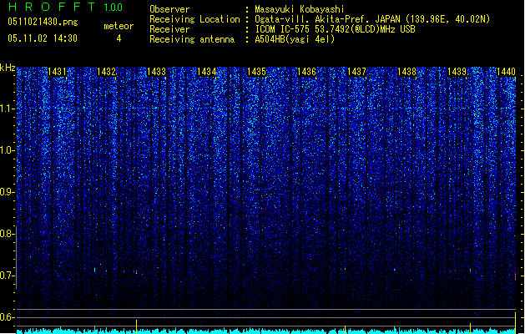525x334 pixels.
Task: Click the version number 1.0.0
Action: tap(113, 8)
